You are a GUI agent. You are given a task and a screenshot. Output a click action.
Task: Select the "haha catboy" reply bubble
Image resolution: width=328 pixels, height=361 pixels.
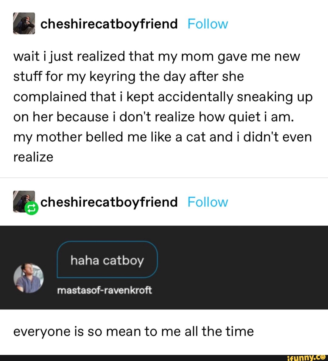click(x=107, y=260)
